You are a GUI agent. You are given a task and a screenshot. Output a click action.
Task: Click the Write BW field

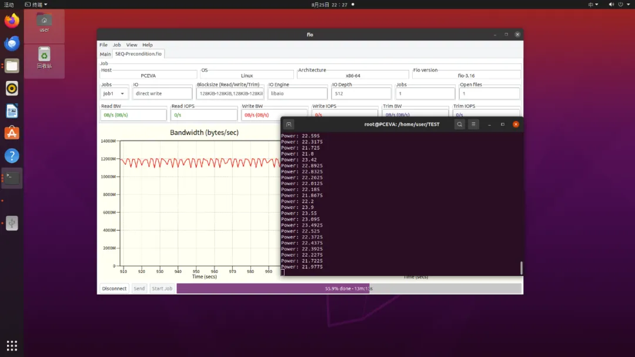coord(274,115)
